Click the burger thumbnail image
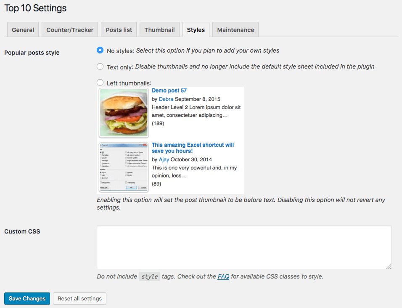Viewport: 402px width, 308px height. pyautogui.click(x=124, y=112)
